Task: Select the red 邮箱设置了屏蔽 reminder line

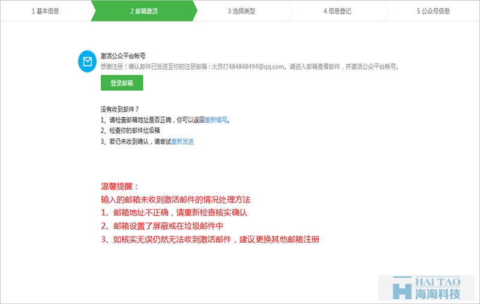Action: point(162,226)
